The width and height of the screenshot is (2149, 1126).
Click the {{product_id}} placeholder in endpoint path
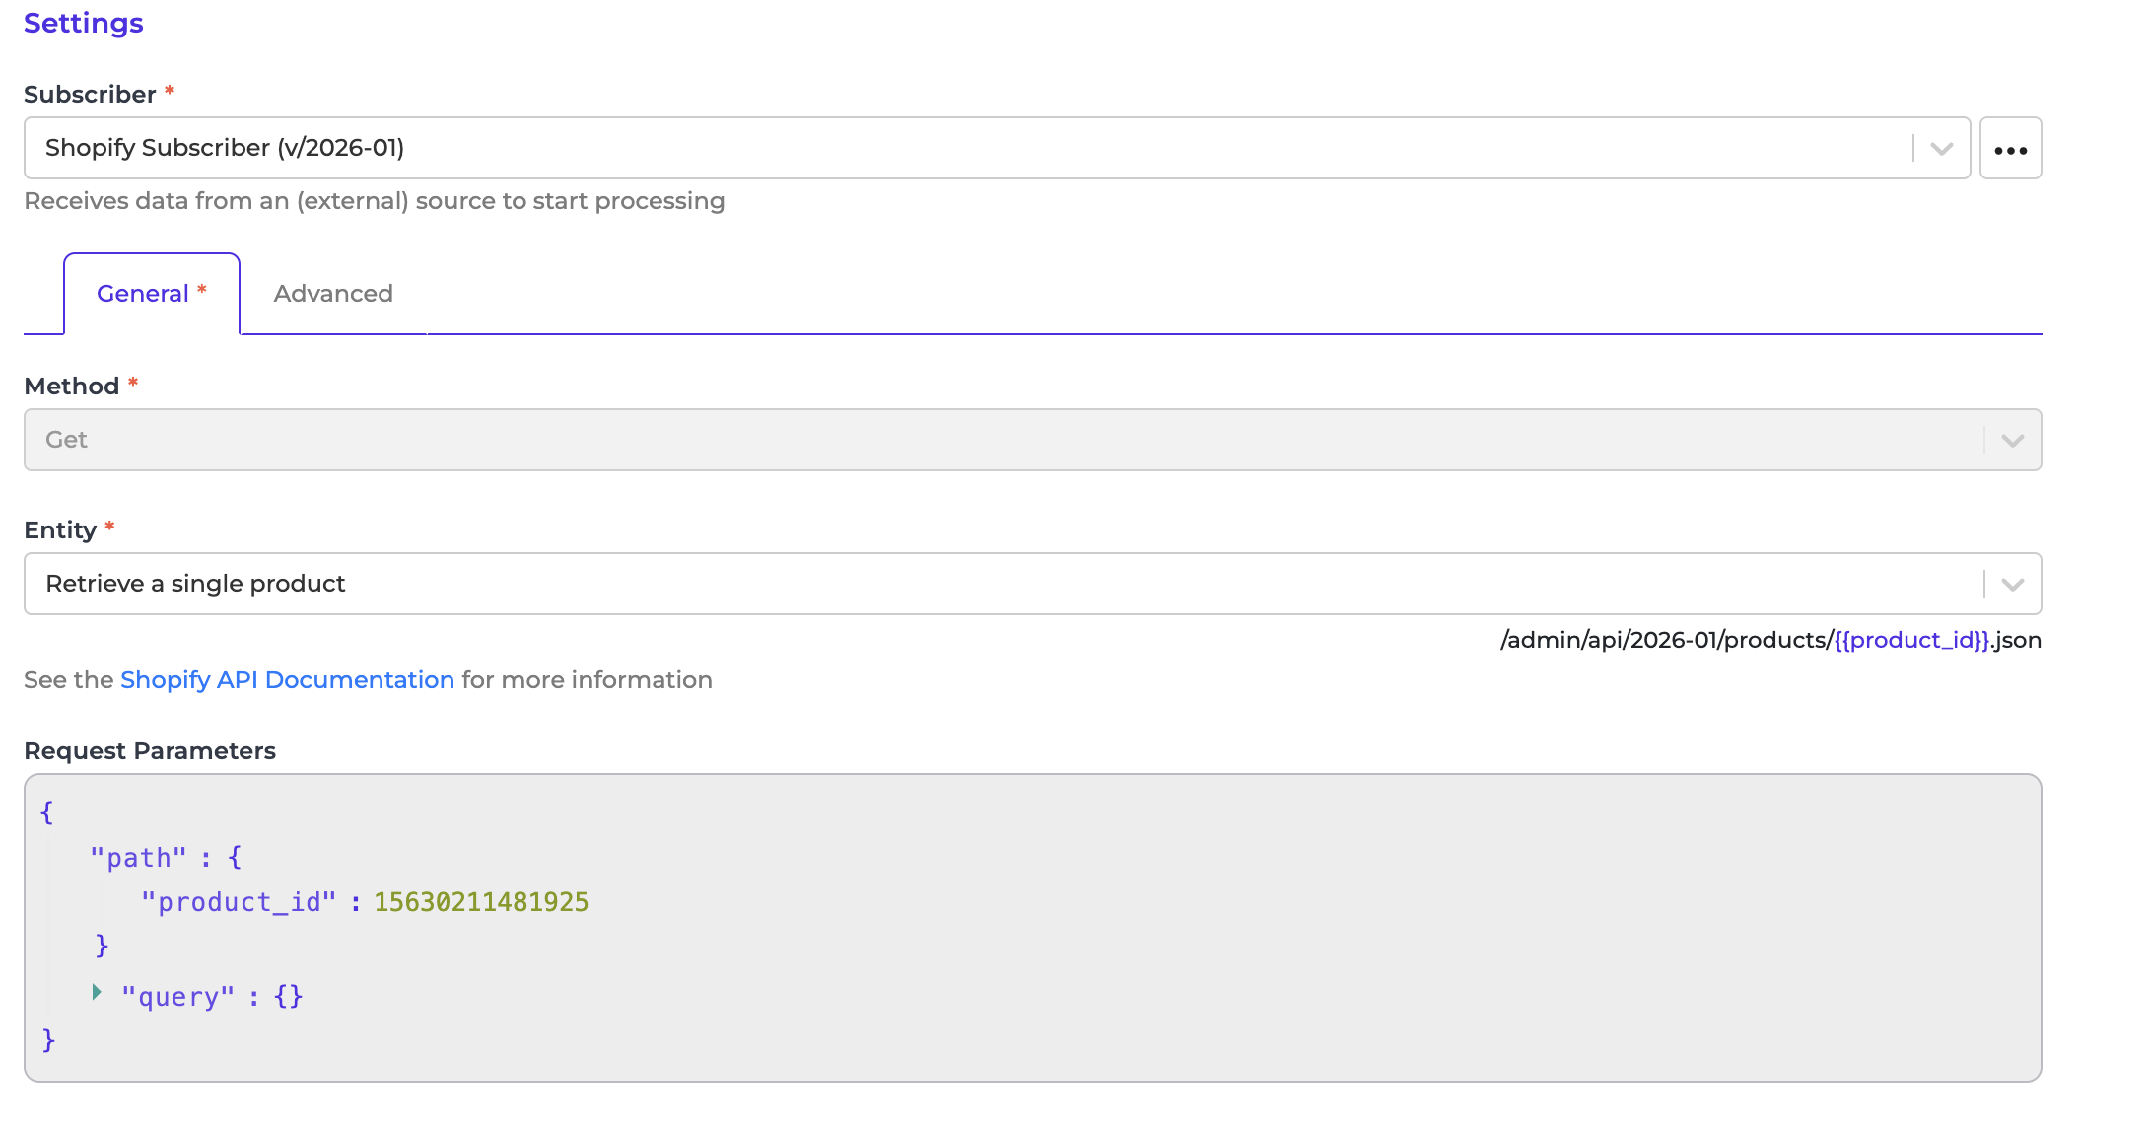coord(1910,641)
